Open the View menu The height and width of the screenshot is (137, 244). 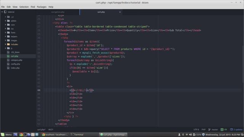click(x=15, y=7)
